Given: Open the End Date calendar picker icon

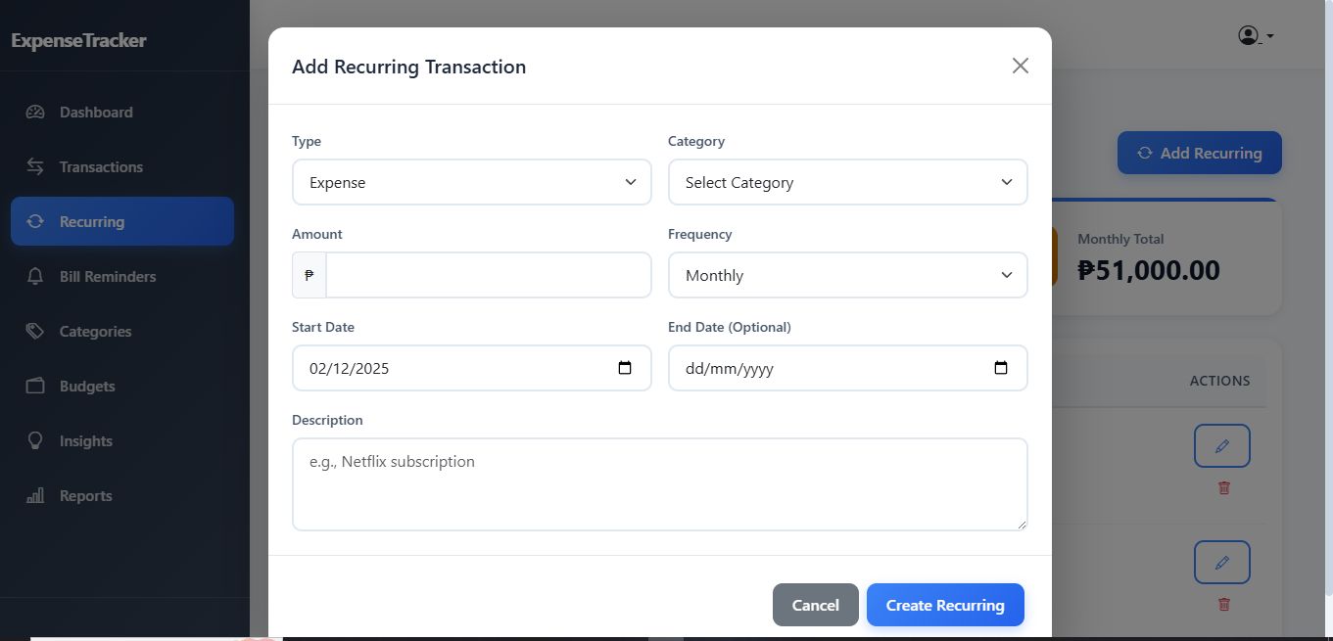Looking at the screenshot, I should (x=1001, y=368).
